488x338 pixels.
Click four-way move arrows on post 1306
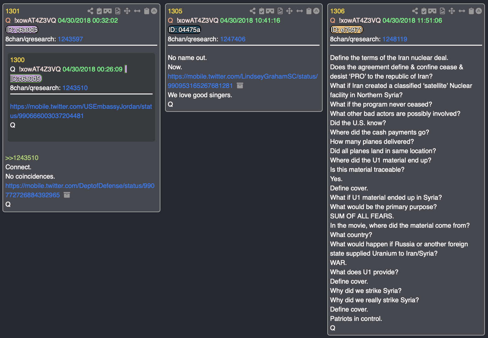point(452,11)
